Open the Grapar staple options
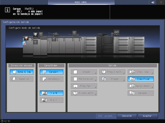Screen dimensions: 165x123 pyautogui.click(x=84, y=72)
